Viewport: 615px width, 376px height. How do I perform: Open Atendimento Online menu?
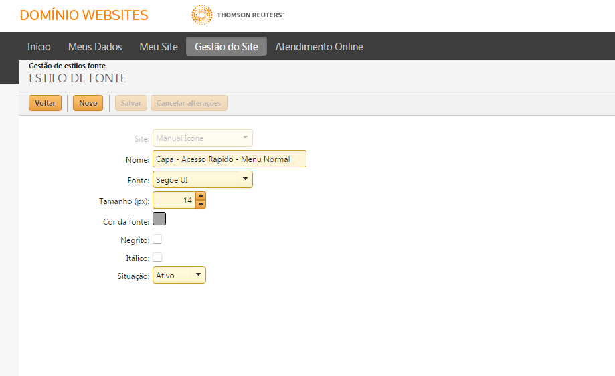(x=319, y=46)
